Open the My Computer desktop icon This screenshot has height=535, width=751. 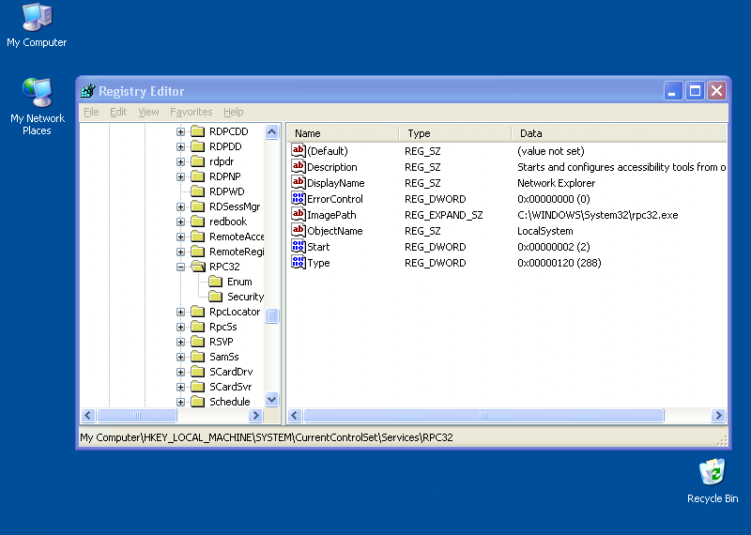(37, 25)
